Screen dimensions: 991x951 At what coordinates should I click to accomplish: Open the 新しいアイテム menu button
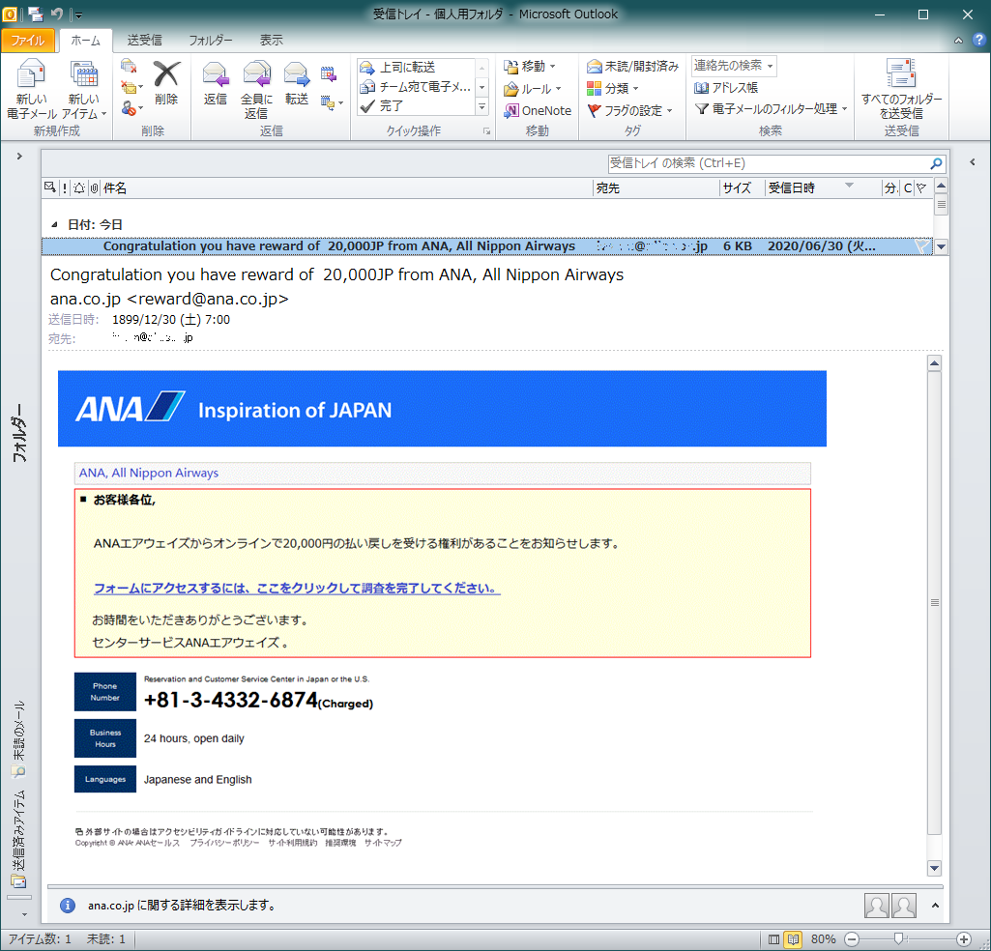point(84,89)
